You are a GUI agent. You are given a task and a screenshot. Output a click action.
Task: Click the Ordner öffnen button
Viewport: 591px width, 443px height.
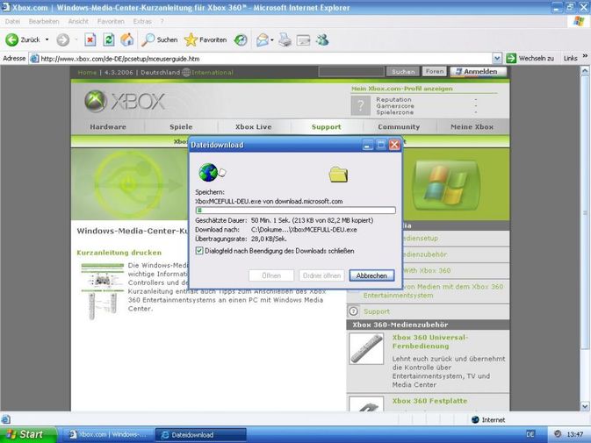[x=321, y=275]
